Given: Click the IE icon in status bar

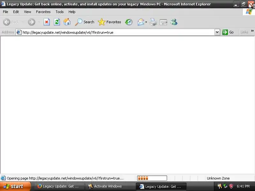Looking at the screenshot, I should 3,178.
